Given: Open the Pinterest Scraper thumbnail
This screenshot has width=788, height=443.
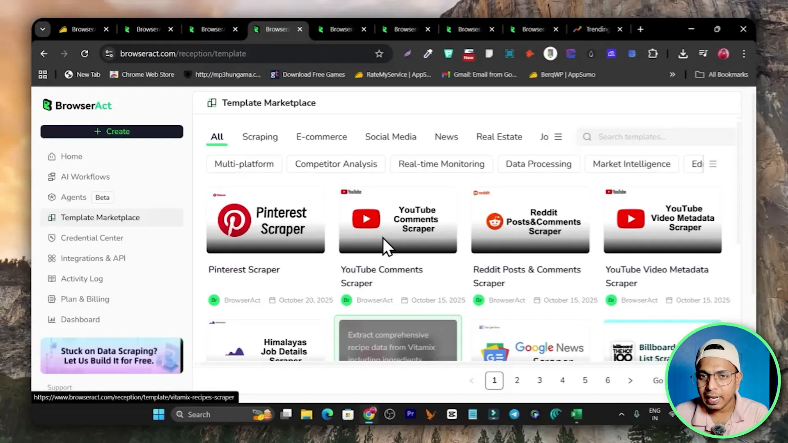Looking at the screenshot, I should [x=266, y=220].
